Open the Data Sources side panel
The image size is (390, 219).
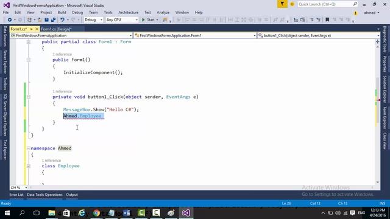5,36
